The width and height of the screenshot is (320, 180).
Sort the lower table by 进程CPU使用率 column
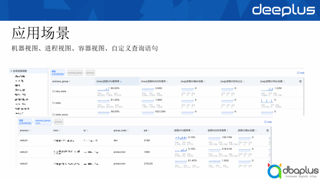[x=192, y=131]
